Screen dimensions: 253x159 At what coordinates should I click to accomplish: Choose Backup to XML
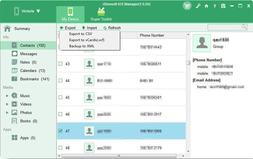tap(82, 46)
